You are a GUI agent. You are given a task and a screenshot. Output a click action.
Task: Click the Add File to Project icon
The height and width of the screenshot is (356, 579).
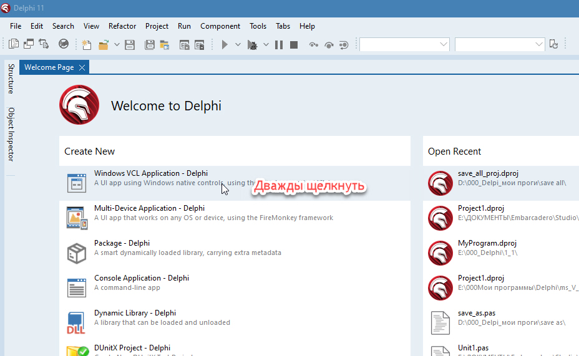coord(184,45)
